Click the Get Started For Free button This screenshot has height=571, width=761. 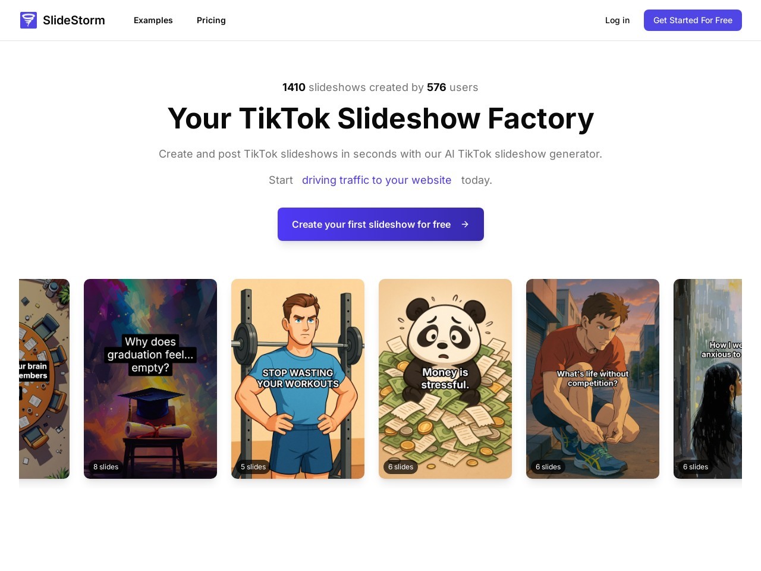[x=693, y=20]
